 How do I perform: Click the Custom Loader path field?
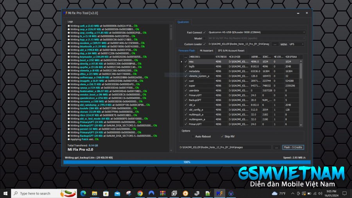(239, 44)
